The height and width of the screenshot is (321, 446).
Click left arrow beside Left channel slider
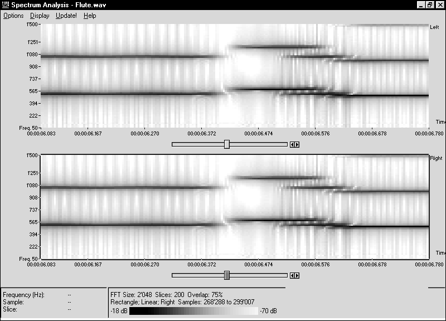292,144
